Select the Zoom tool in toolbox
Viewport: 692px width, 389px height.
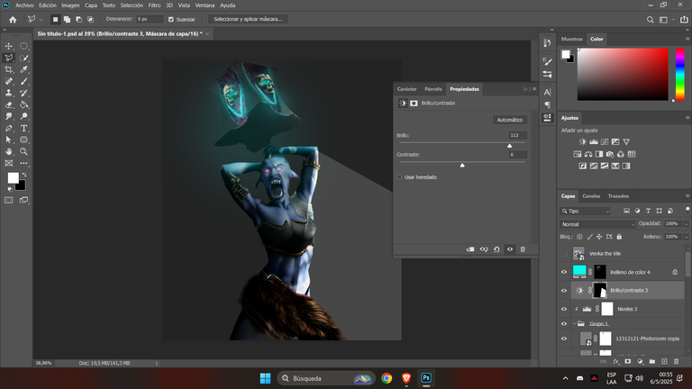23,151
